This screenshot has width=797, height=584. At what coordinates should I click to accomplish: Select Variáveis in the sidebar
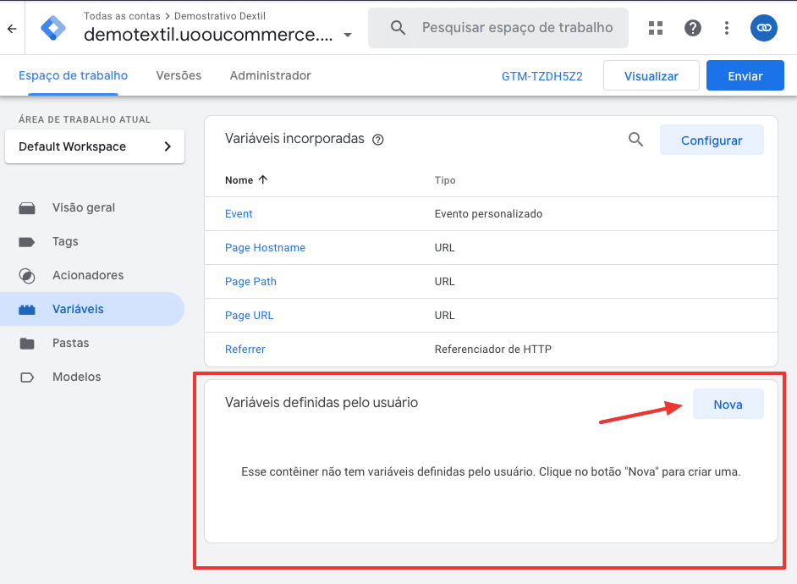click(x=78, y=309)
